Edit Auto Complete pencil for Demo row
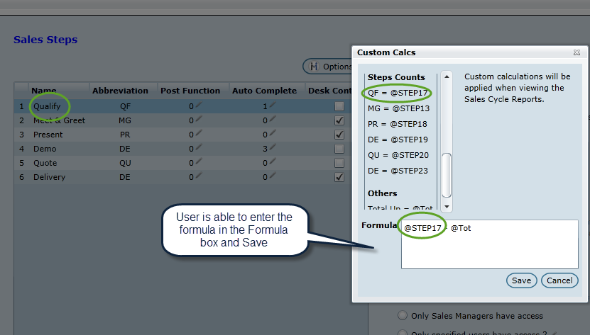Image resolution: width=590 pixels, height=335 pixels. click(x=273, y=149)
